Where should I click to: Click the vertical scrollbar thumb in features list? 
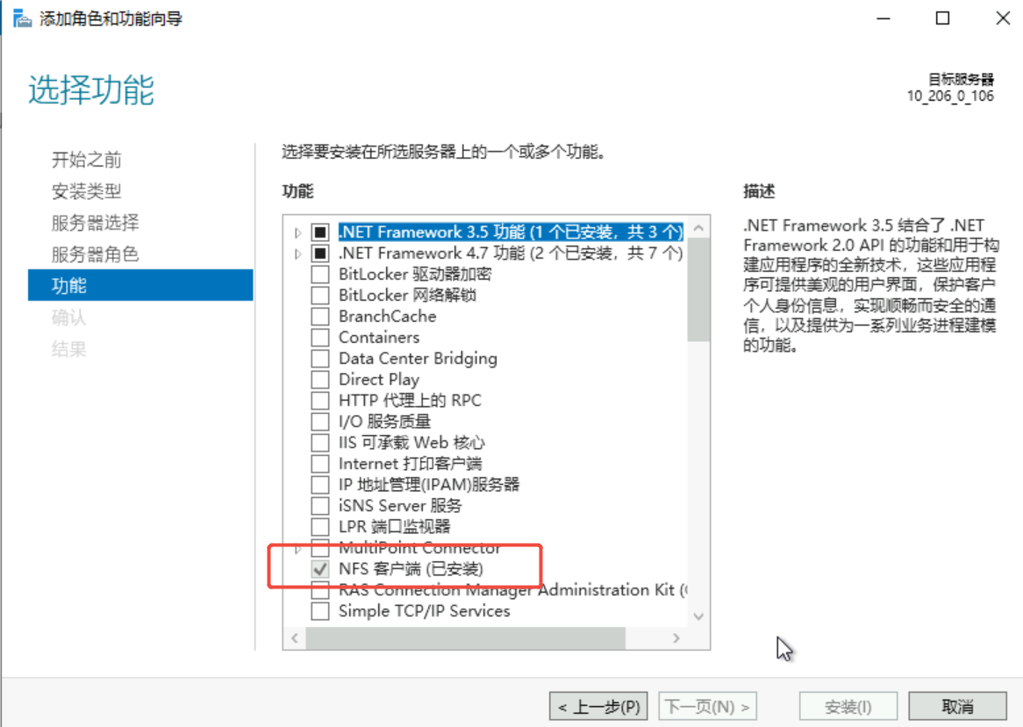[x=698, y=290]
